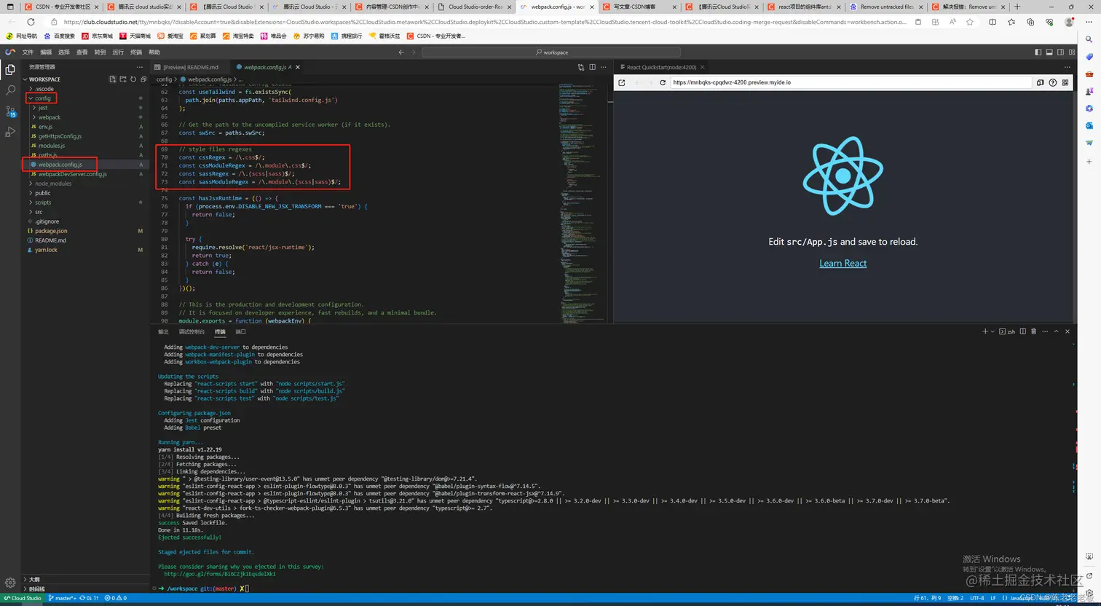Screen dimensions: 1101x606
Task: Toggle the primary side bar layout
Action: (x=1038, y=52)
